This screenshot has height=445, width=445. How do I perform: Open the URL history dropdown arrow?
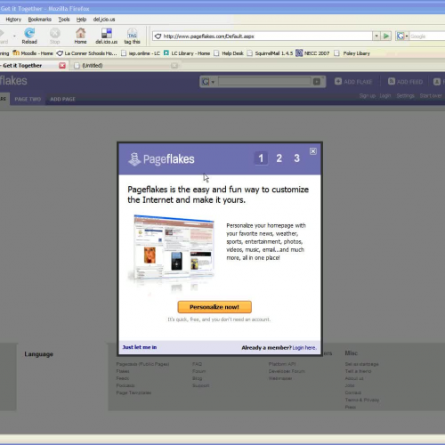click(376, 36)
